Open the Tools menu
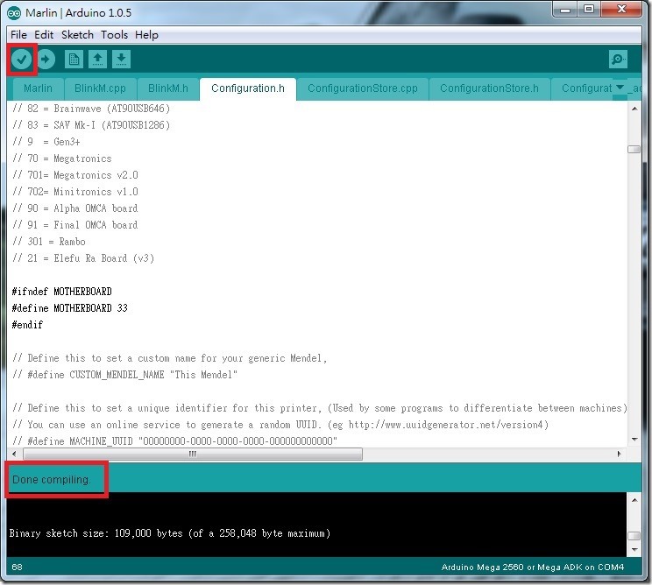The width and height of the screenshot is (652, 585). (114, 35)
